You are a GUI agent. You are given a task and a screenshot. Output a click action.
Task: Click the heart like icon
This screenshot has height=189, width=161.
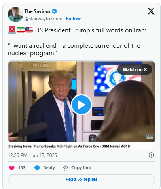coord(12,168)
